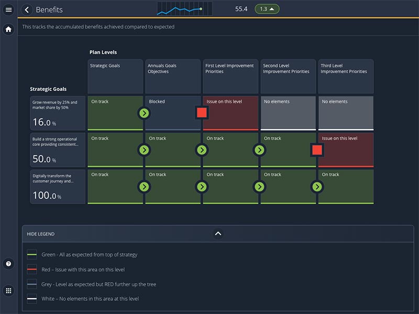Open the Digitally transform customer journey goal
The height and width of the screenshot is (314, 419).
point(58,186)
